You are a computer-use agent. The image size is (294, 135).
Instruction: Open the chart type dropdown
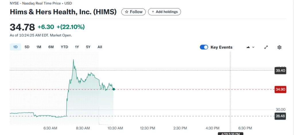(251, 47)
